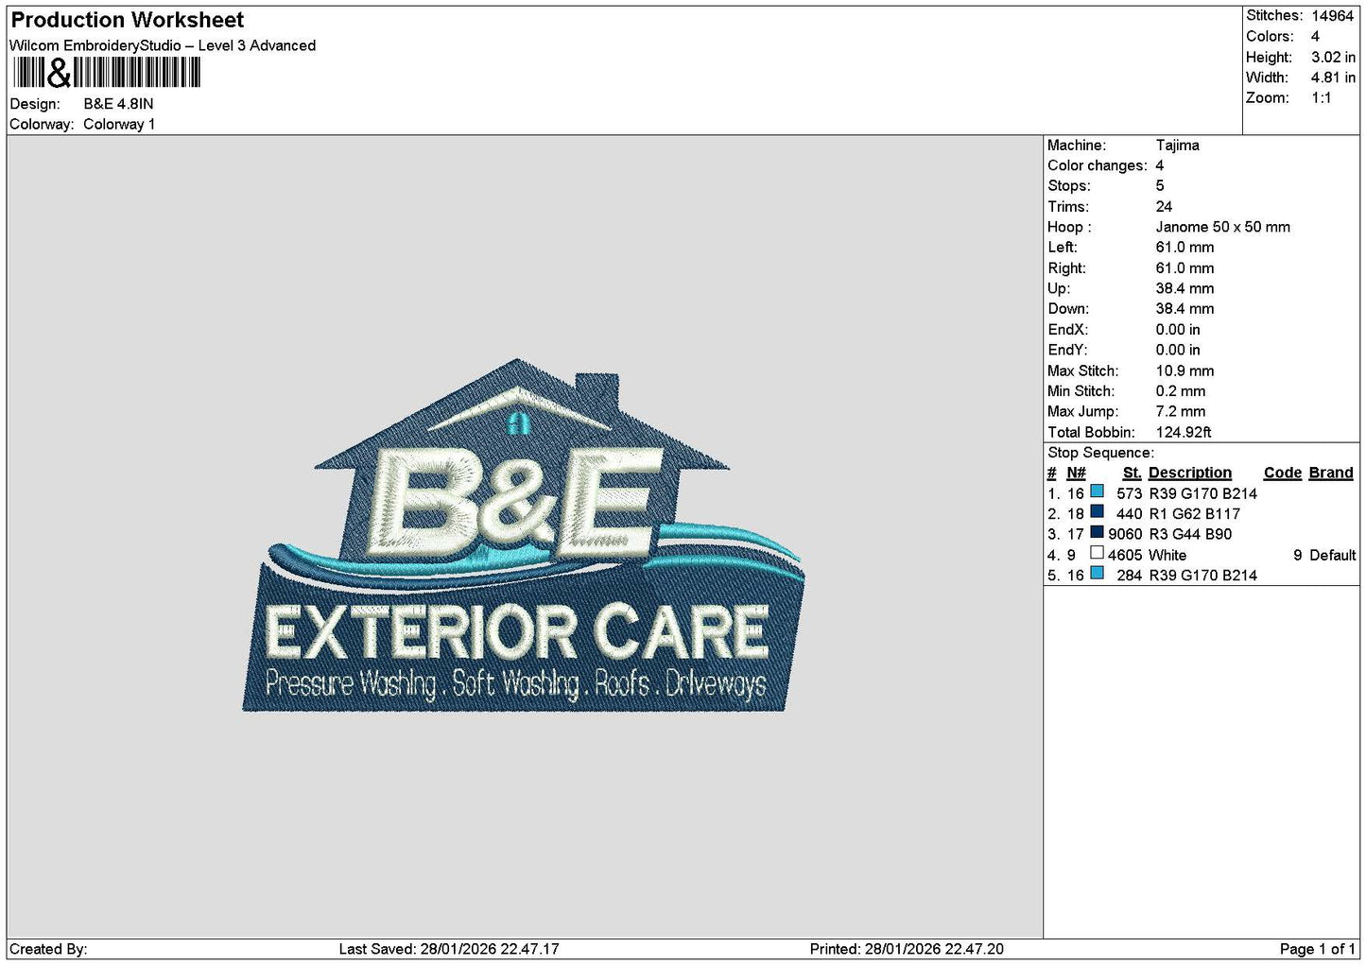Click the 'Colors:' label in the header
This screenshot has width=1366, height=965.
pyautogui.click(x=1270, y=36)
